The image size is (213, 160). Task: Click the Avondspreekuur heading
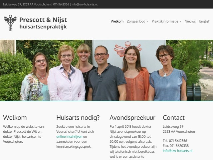[132, 118]
